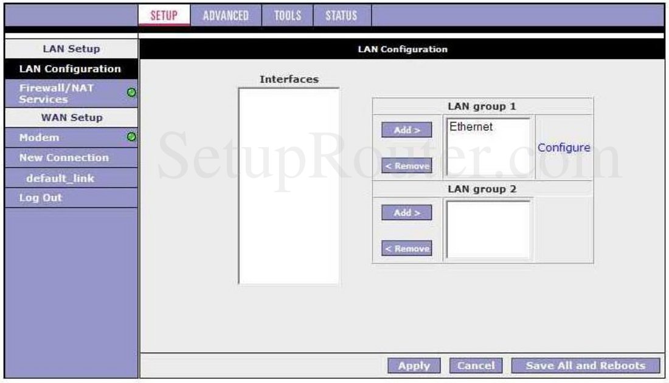Click the Configure link for LAN group 1
The height and width of the screenshot is (383, 669).
[x=564, y=148]
